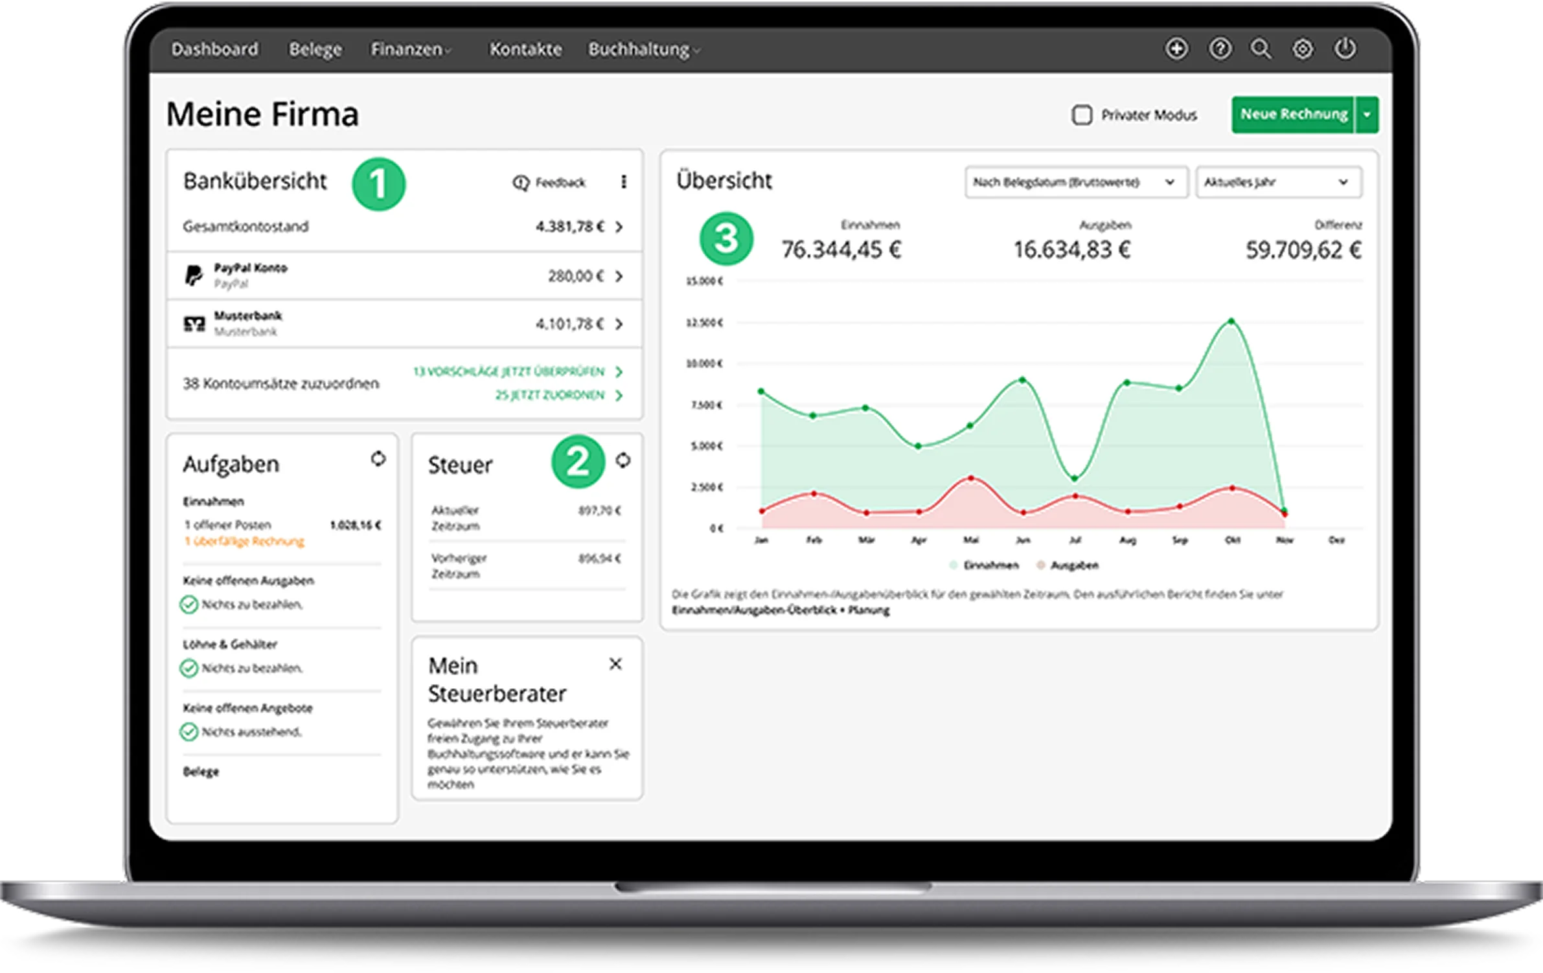Refresh the Steuer panel
Viewport: 1543px width, 973px height.
623,460
